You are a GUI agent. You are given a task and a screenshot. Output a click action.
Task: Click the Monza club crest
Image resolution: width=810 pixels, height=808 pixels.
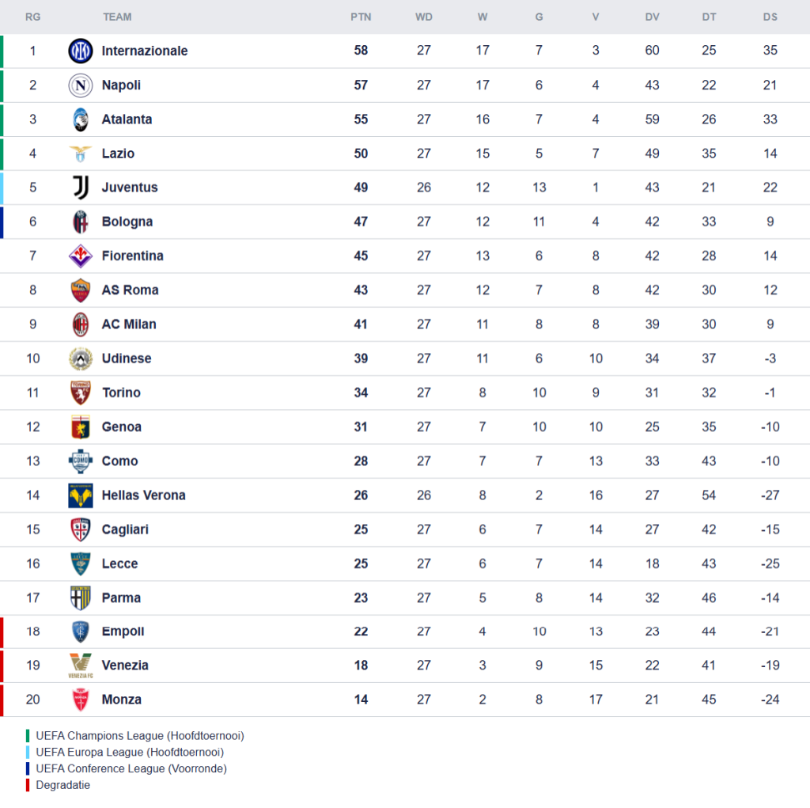(x=81, y=700)
